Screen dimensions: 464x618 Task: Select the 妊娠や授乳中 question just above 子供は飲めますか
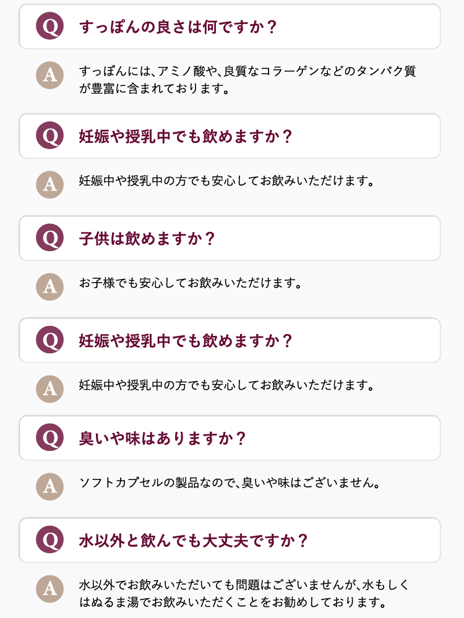click(230, 136)
